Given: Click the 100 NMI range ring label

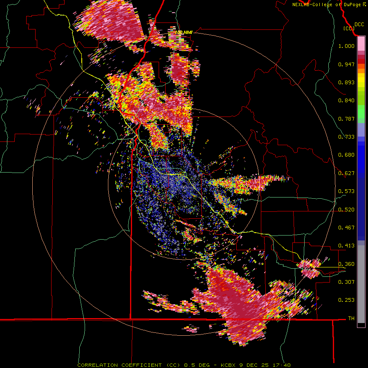Looking at the screenshot, I should (x=184, y=32).
